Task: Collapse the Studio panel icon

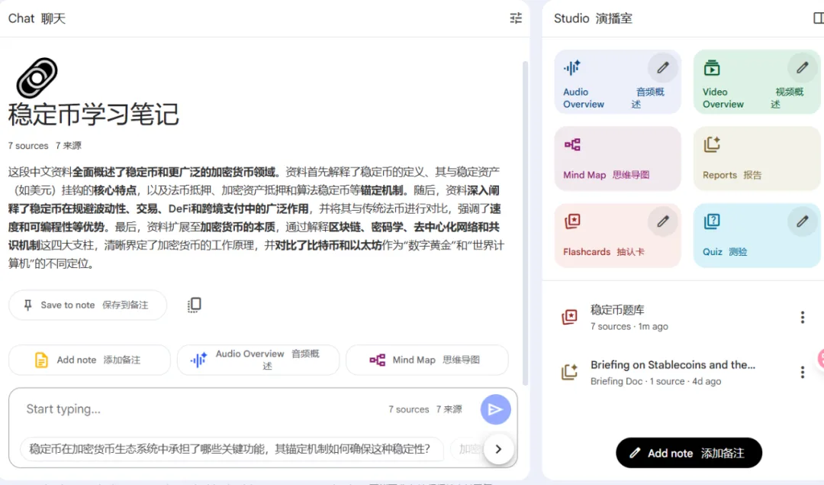Action: click(x=818, y=18)
